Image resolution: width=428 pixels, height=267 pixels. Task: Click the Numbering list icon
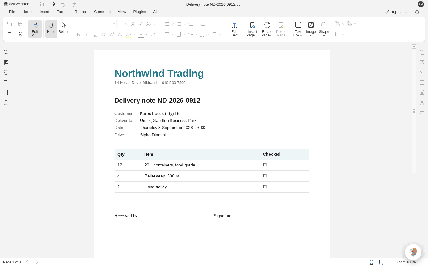click(179, 24)
